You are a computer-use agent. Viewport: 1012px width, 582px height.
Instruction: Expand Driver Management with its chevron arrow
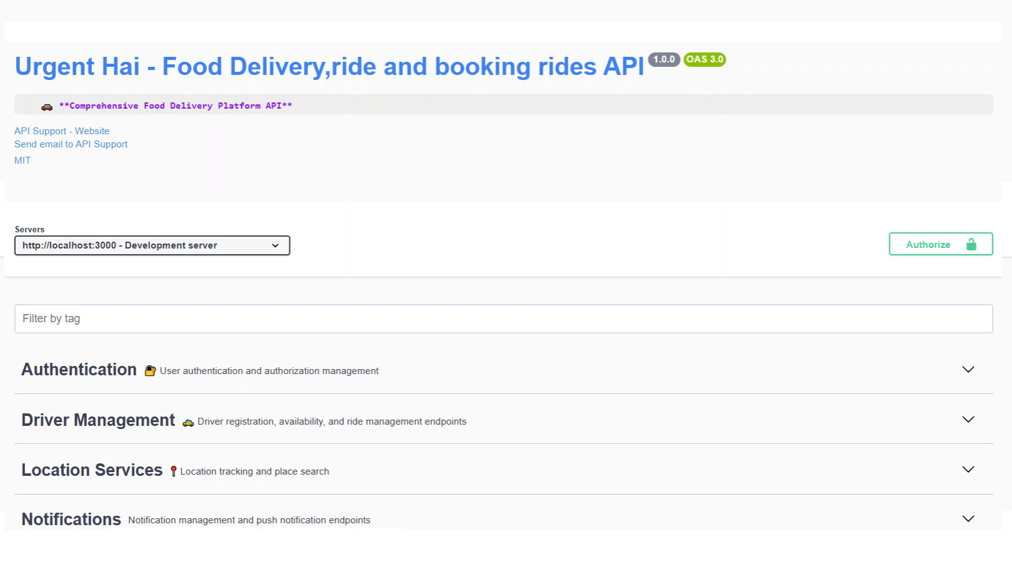click(x=968, y=420)
